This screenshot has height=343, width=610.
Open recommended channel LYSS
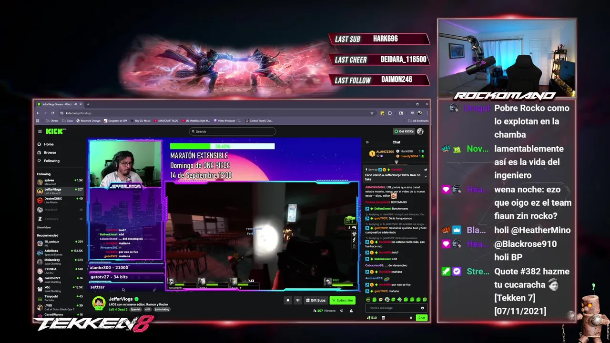[x=60, y=307]
